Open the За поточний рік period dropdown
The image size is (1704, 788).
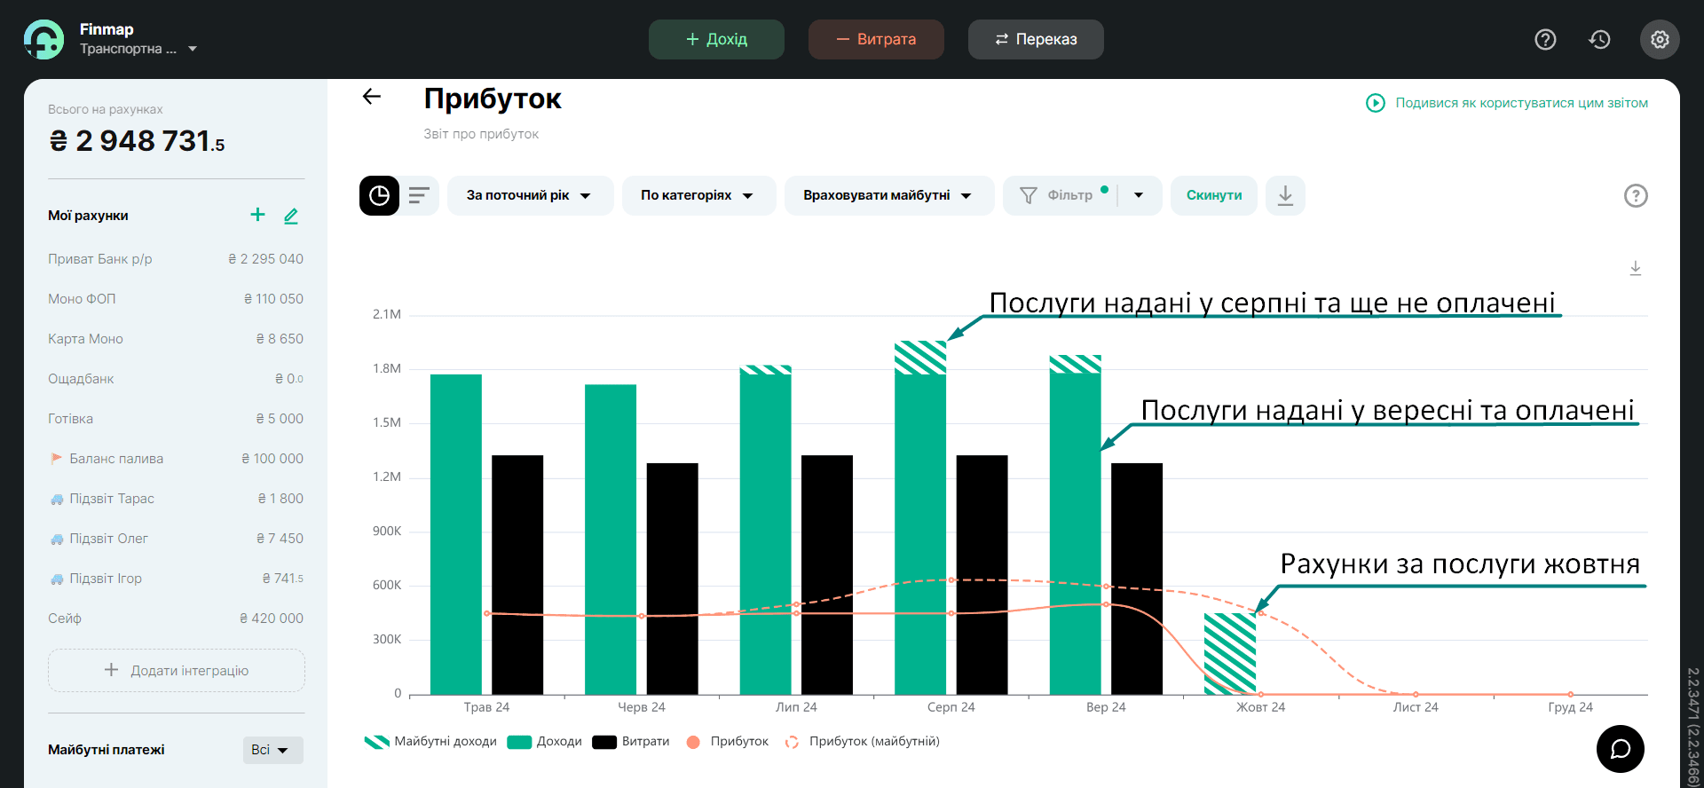(x=530, y=195)
